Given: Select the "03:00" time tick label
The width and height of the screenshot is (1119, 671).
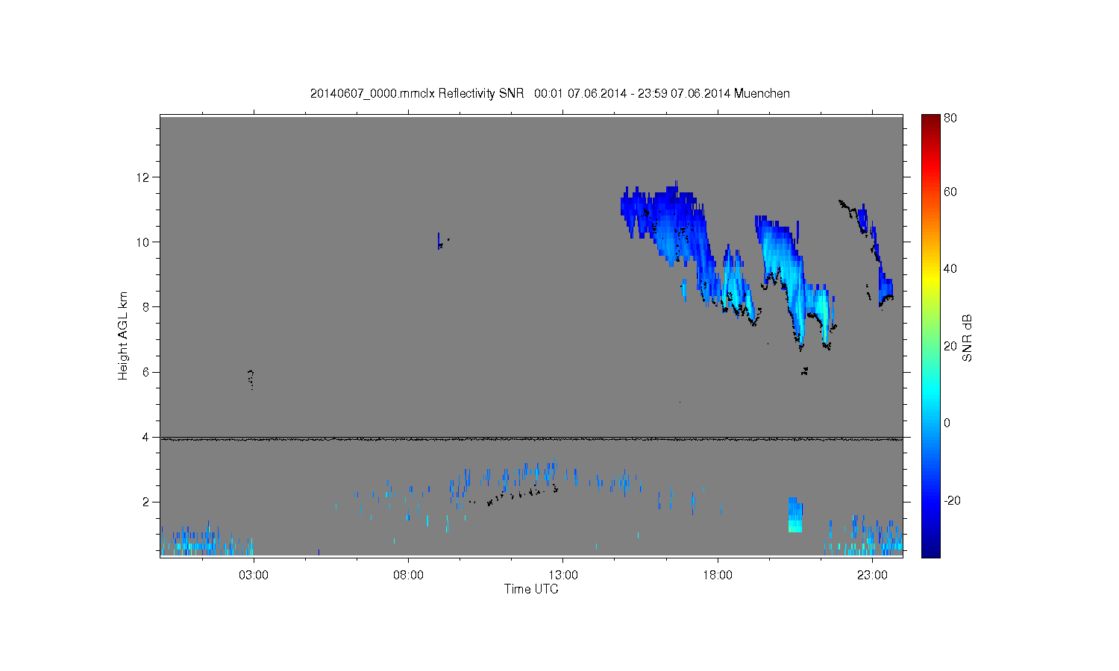Looking at the screenshot, I should (x=254, y=576).
